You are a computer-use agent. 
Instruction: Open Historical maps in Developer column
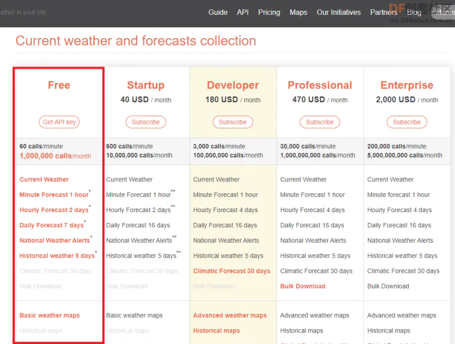[x=217, y=331]
